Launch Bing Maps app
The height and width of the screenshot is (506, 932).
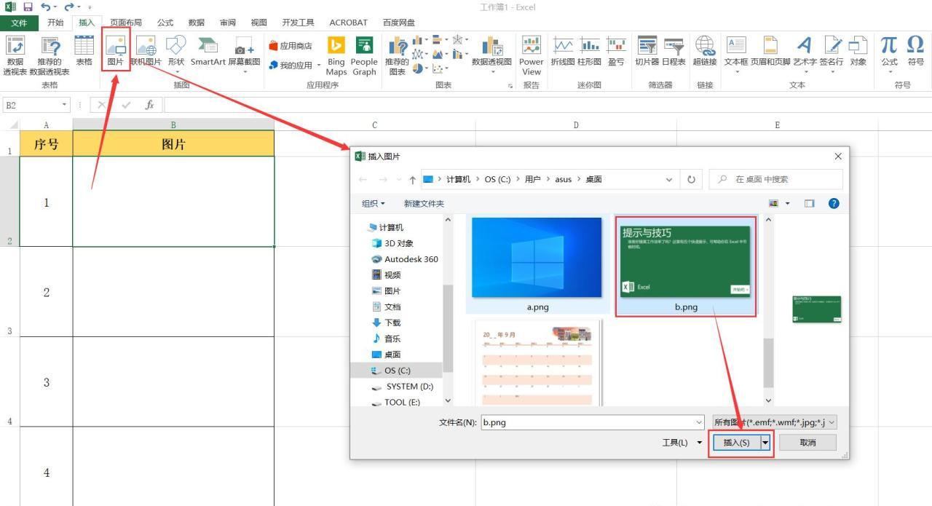336,55
